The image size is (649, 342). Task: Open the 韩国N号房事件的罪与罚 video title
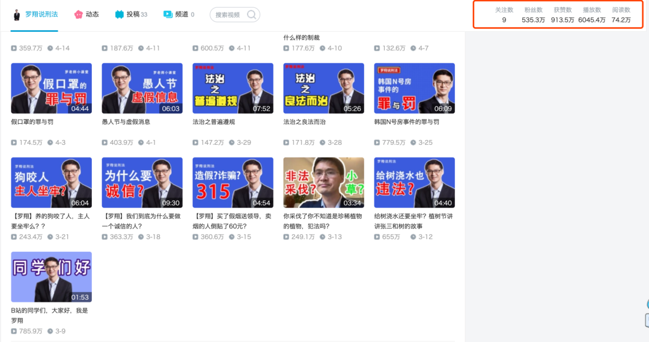406,122
